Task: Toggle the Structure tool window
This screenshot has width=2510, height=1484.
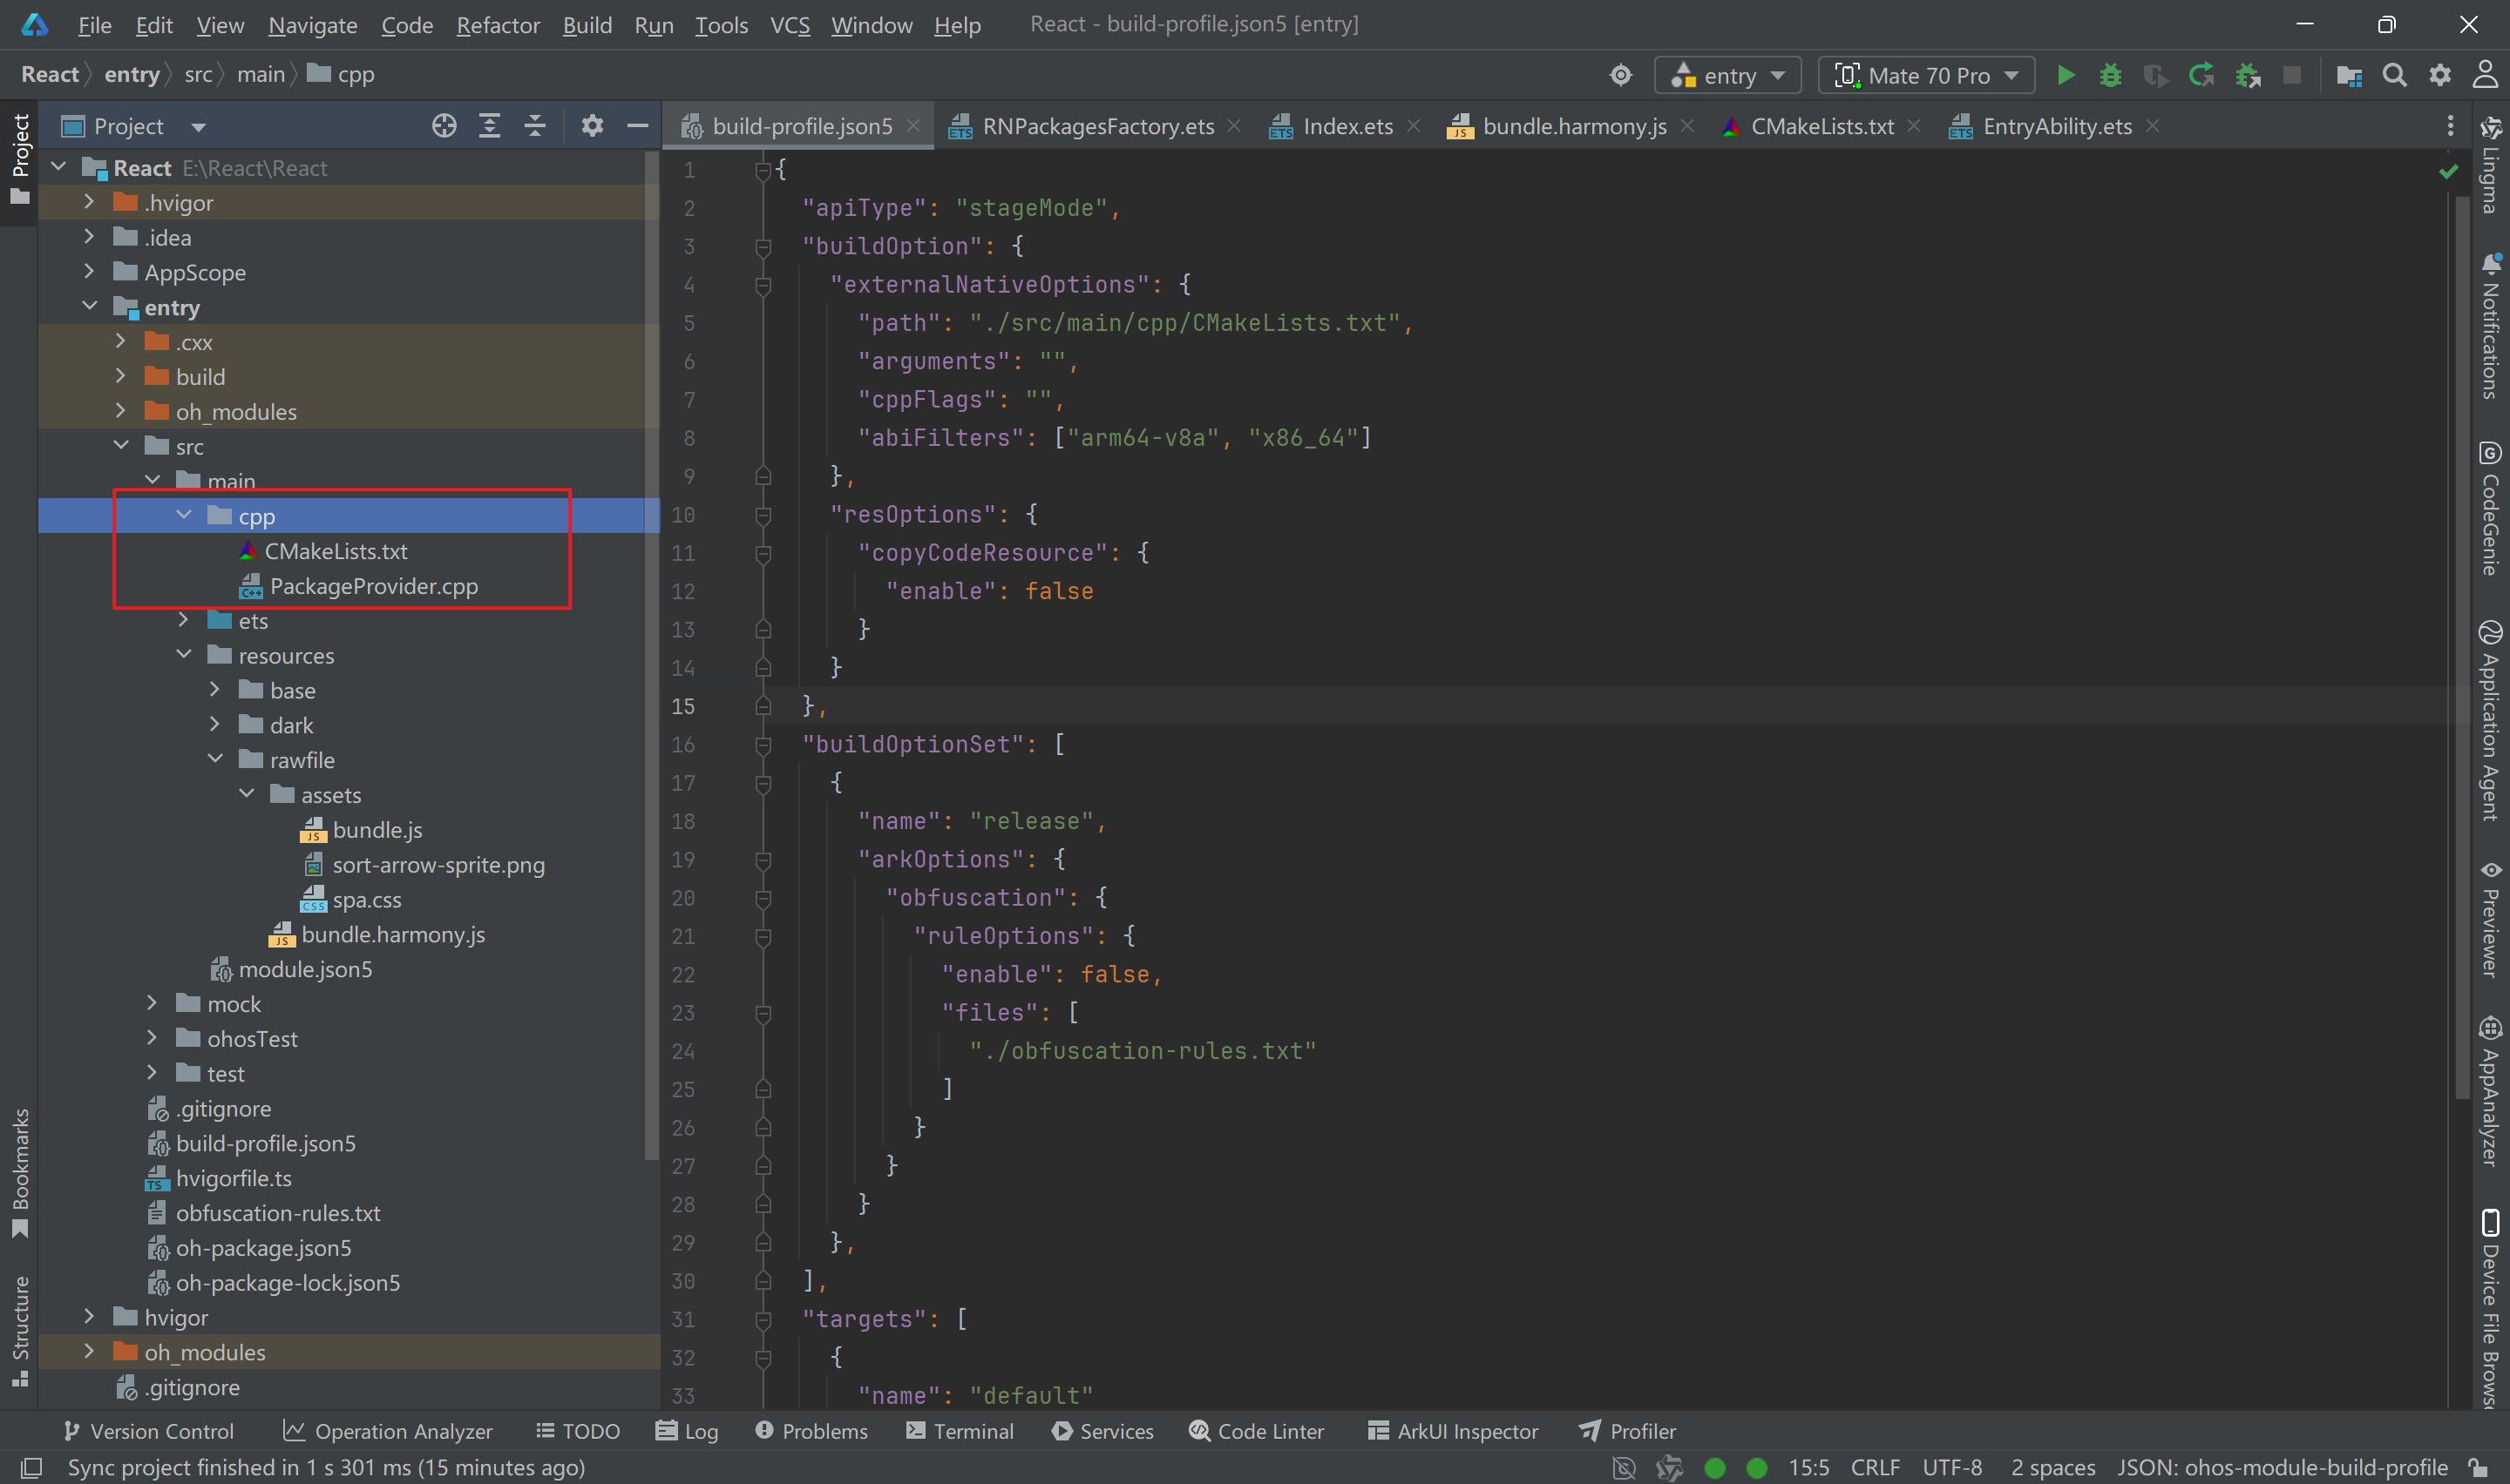Action: tap(20, 1330)
